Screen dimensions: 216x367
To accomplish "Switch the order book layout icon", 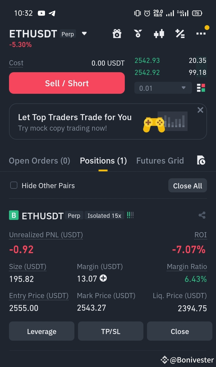I will point(201,88).
